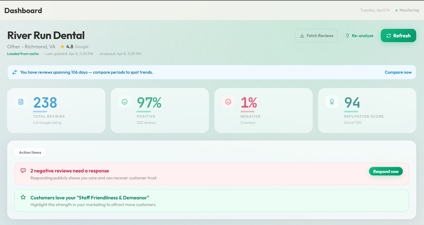This screenshot has width=424, height=225.
Task: Click the Monitoring status label
Action: (x=409, y=10)
